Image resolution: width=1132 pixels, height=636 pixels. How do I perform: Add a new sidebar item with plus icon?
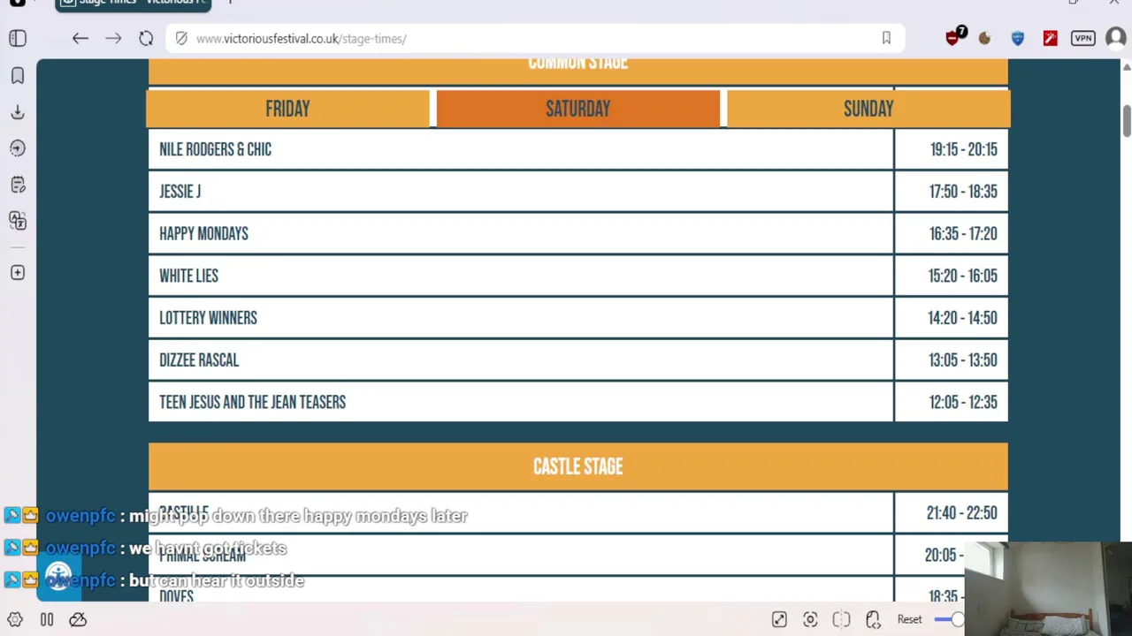click(x=18, y=273)
